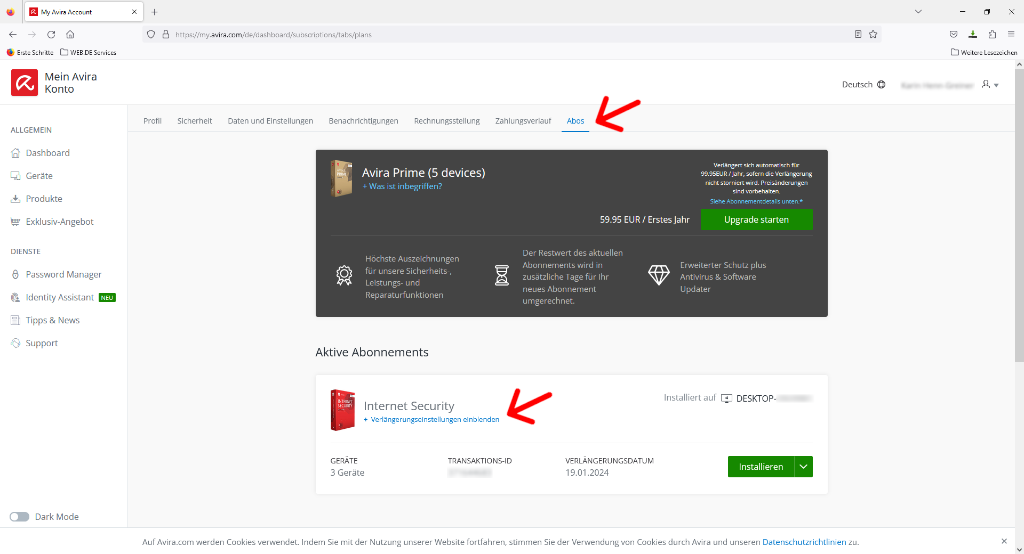
Task: Open the Firefox hamburger menu
Action: click(x=1011, y=35)
